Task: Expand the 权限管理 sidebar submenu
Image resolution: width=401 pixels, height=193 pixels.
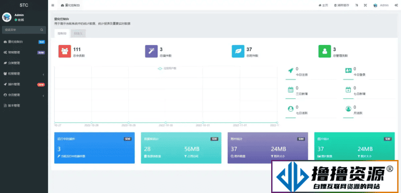Action: coord(24,73)
